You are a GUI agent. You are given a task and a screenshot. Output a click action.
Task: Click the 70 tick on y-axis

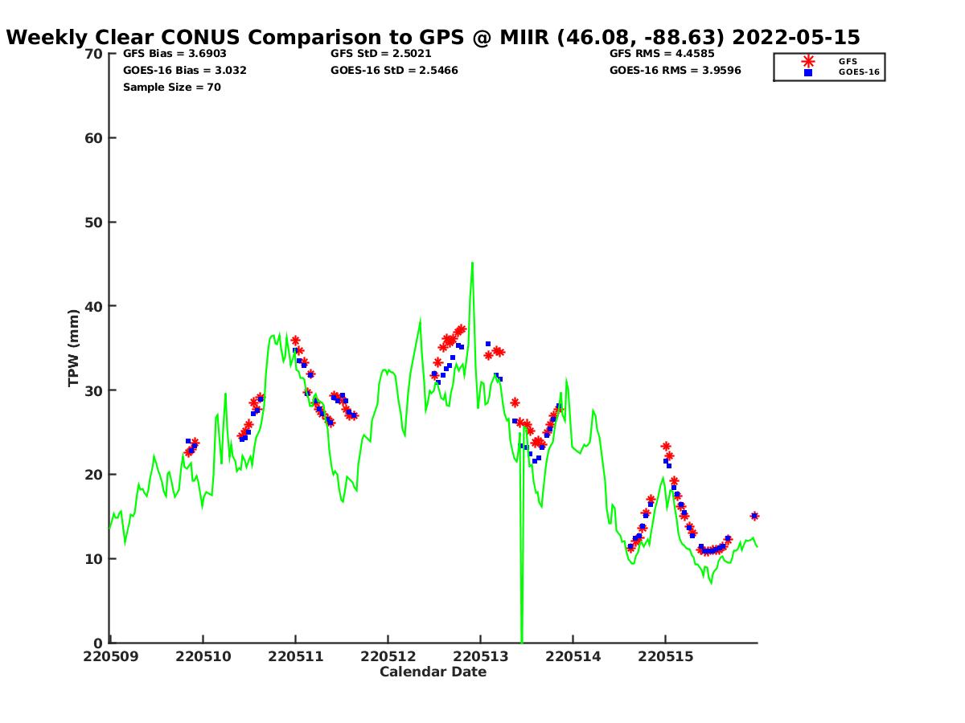pyautogui.click(x=94, y=54)
